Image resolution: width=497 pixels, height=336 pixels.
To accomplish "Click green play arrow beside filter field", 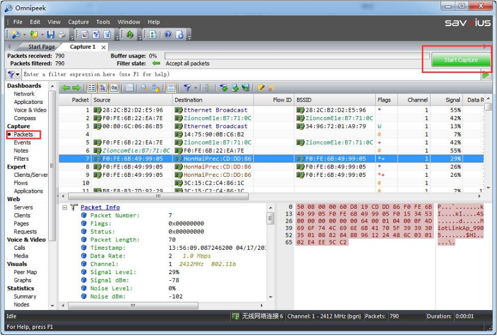I will pyautogui.click(x=485, y=75).
